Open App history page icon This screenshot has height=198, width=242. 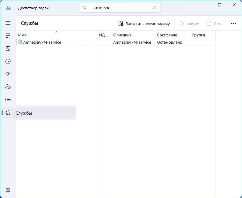8,61
